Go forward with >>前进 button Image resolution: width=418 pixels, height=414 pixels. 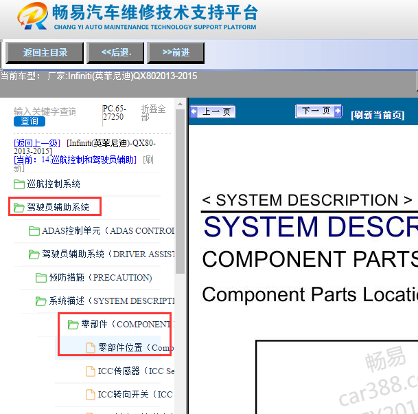[176, 53]
